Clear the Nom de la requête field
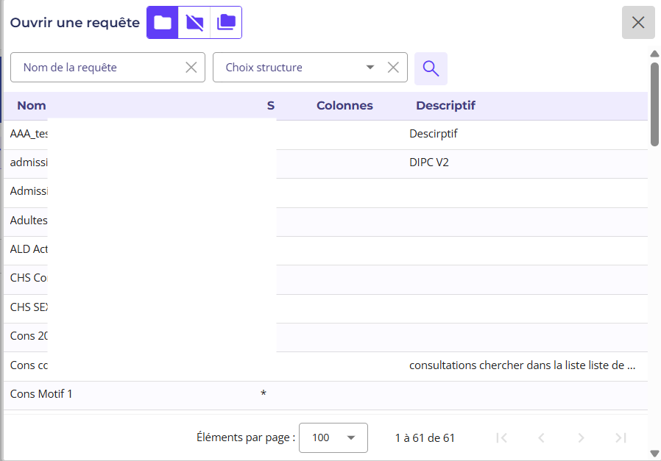The width and height of the screenshot is (661, 461). pyautogui.click(x=191, y=68)
